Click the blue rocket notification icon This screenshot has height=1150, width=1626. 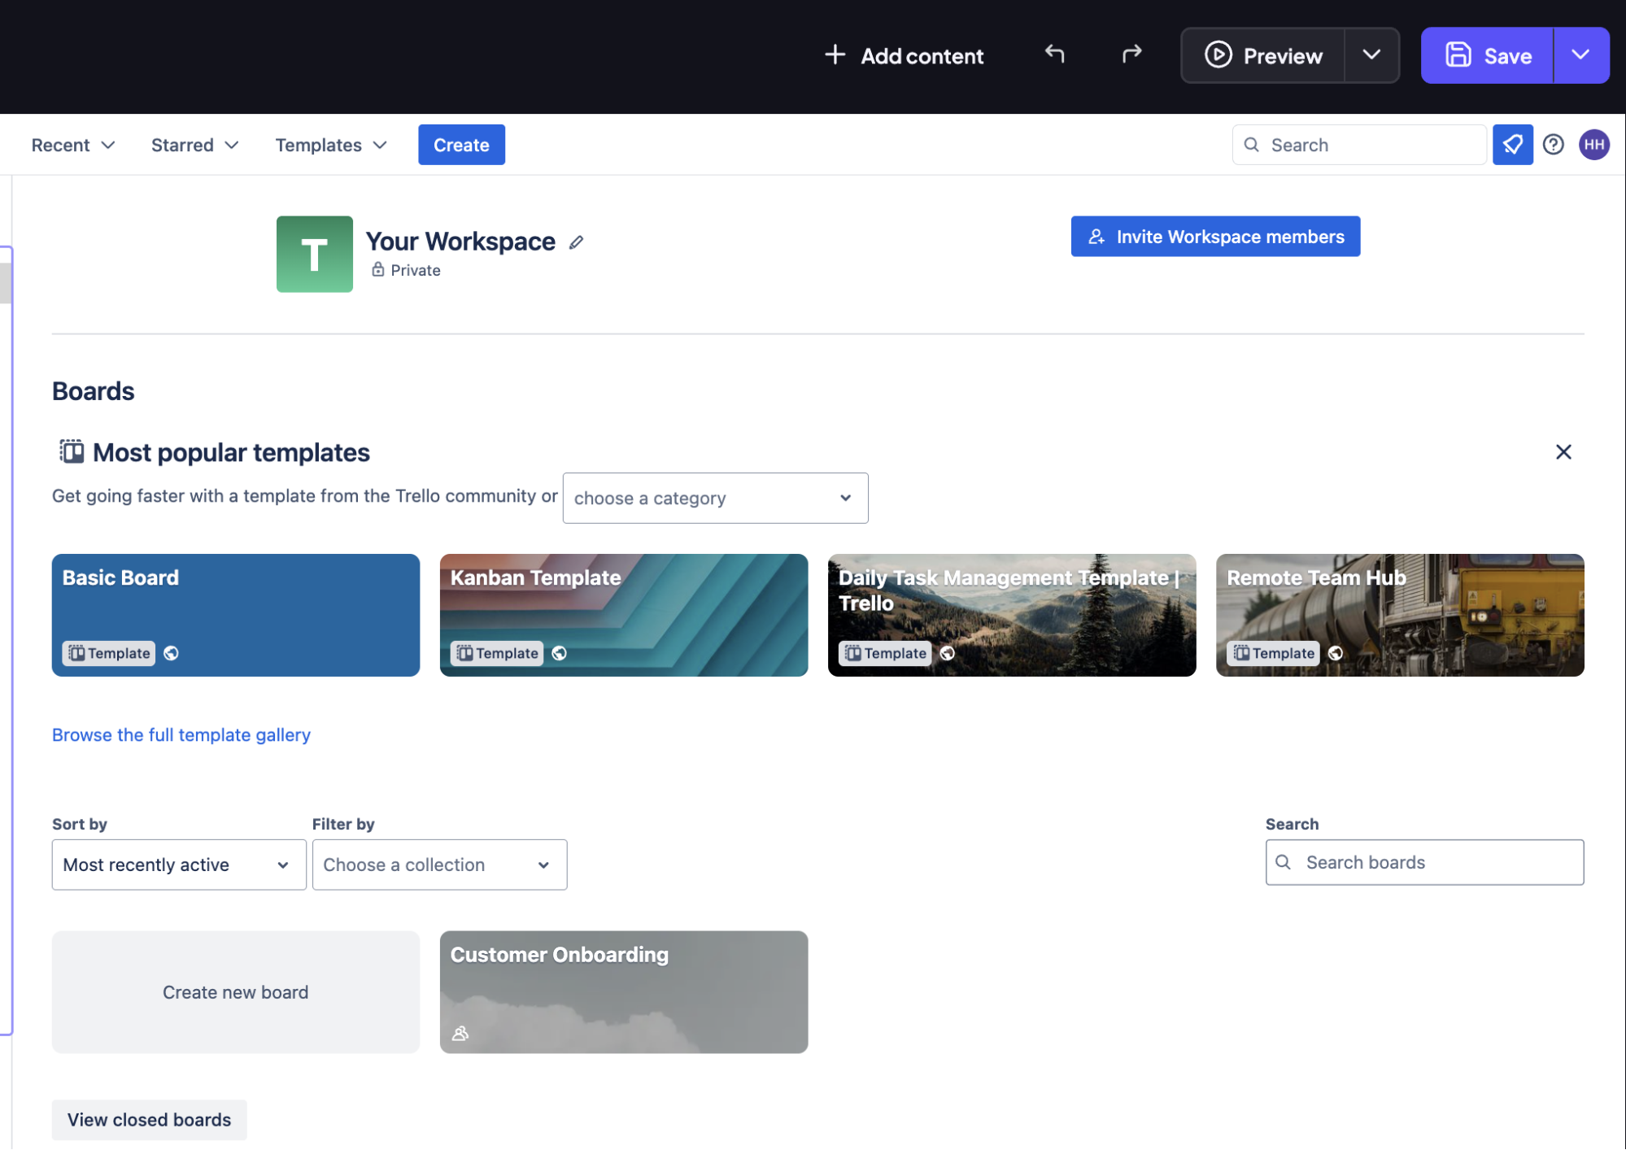(1512, 145)
